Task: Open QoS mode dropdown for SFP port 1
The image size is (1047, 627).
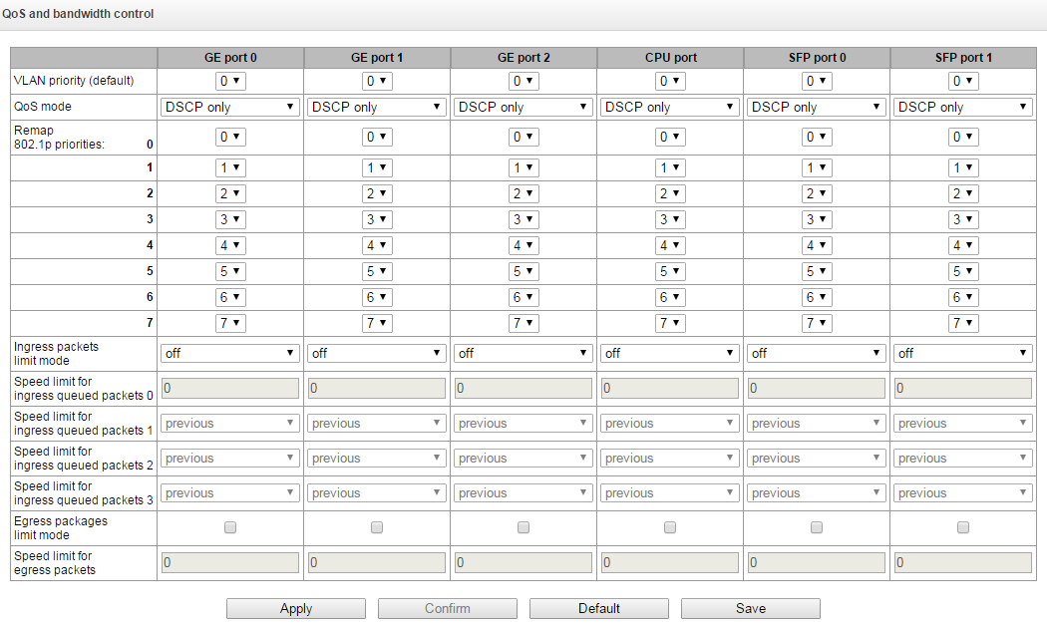Action: [963, 107]
